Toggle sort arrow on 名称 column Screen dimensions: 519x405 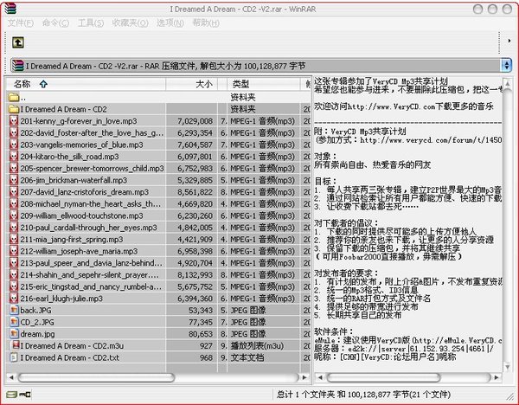pos(43,84)
